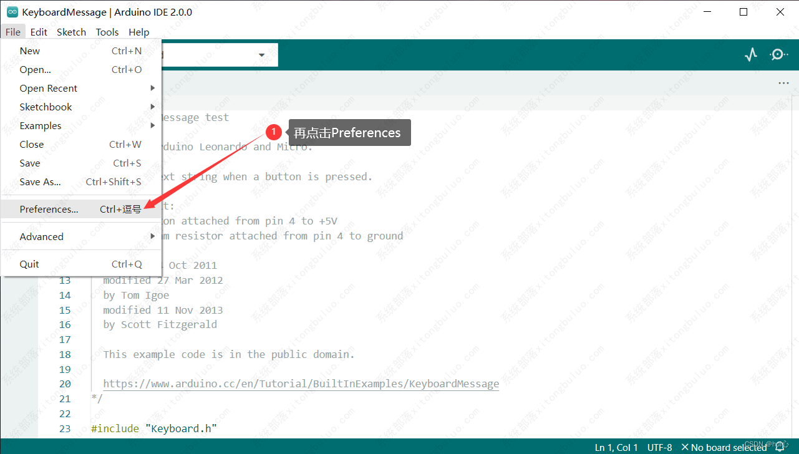The height and width of the screenshot is (454, 799).
Task: Open the editor's ellipsis options menu
Action: tap(783, 83)
